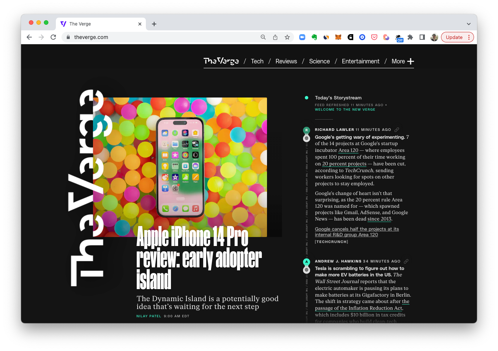This screenshot has width=498, height=351.
Task: Open the Chrome profile avatar
Action: coord(434,37)
